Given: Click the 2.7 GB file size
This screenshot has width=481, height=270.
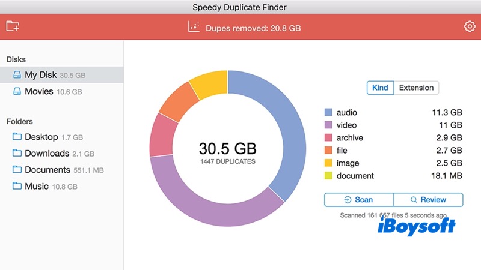Looking at the screenshot, I should 449,151.
